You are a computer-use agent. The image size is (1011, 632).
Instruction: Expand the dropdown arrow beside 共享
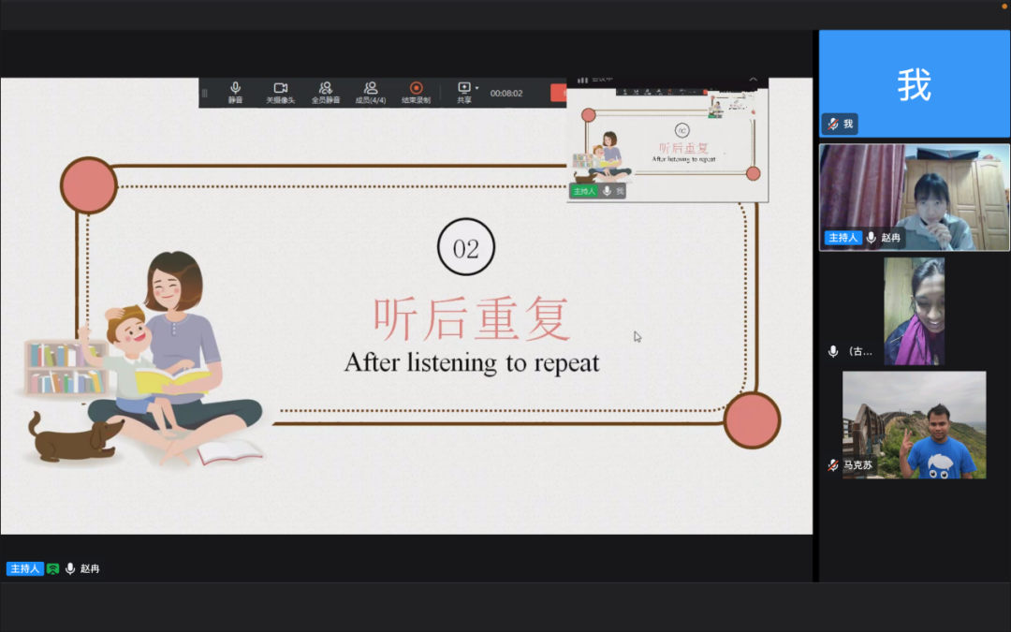tap(476, 88)
